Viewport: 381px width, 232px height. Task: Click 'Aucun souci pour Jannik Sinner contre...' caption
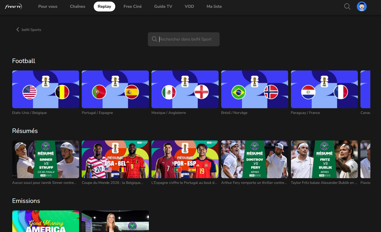(44, 183)
